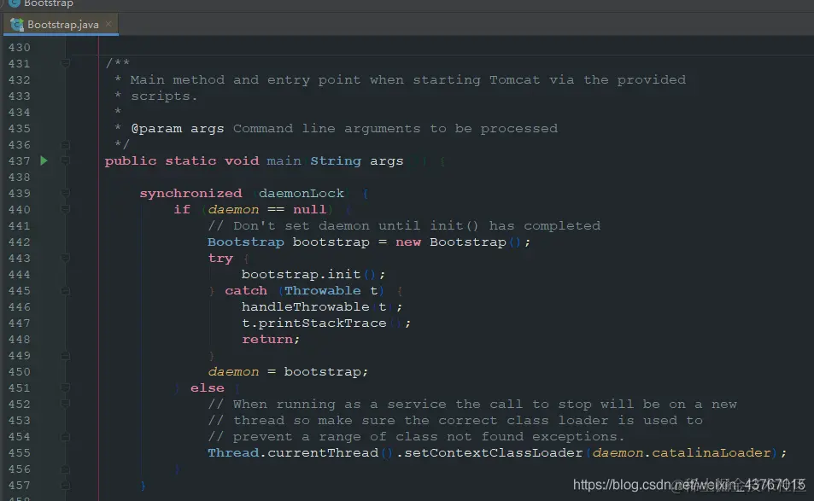This screenshot has height=501, width=814.
Task: Collapse the try block at line 443
Action: [66, 259]
